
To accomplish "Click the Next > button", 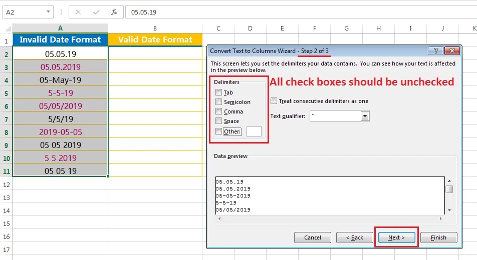I will (396, 237).
